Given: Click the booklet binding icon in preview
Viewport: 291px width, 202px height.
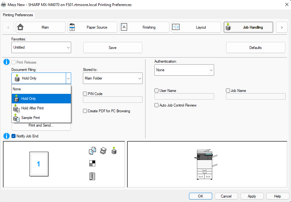Looking at the screenshot, I should [92, 176].
